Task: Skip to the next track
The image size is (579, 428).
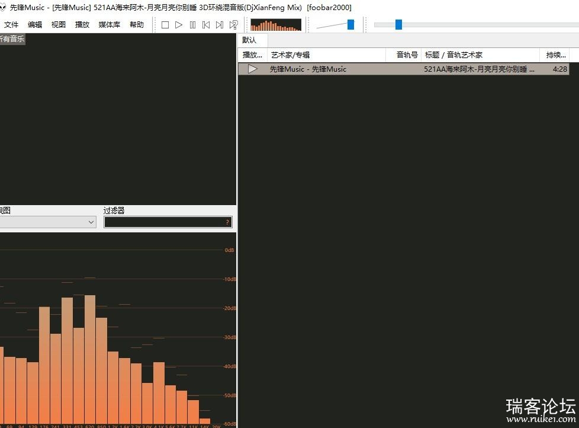Action: pos(220,25)
